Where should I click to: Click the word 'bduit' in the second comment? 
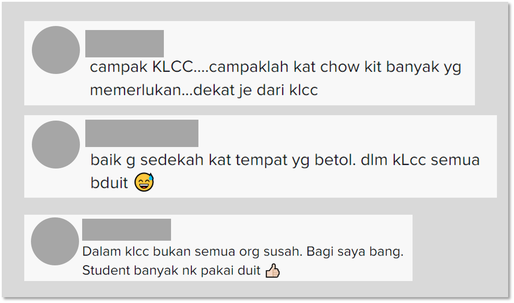click(109, 183)
